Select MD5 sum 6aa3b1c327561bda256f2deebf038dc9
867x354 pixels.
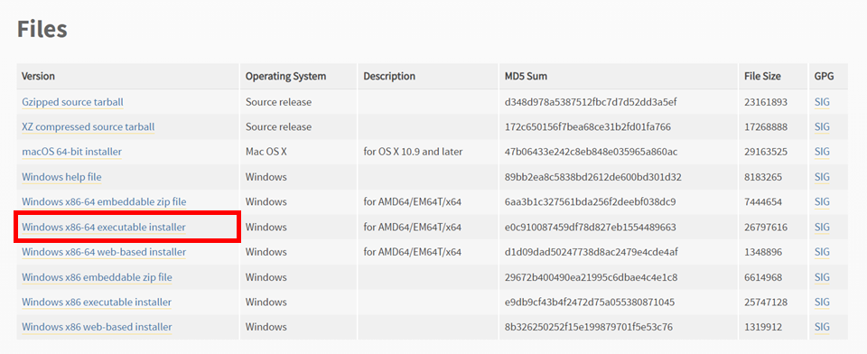[590, 202]
